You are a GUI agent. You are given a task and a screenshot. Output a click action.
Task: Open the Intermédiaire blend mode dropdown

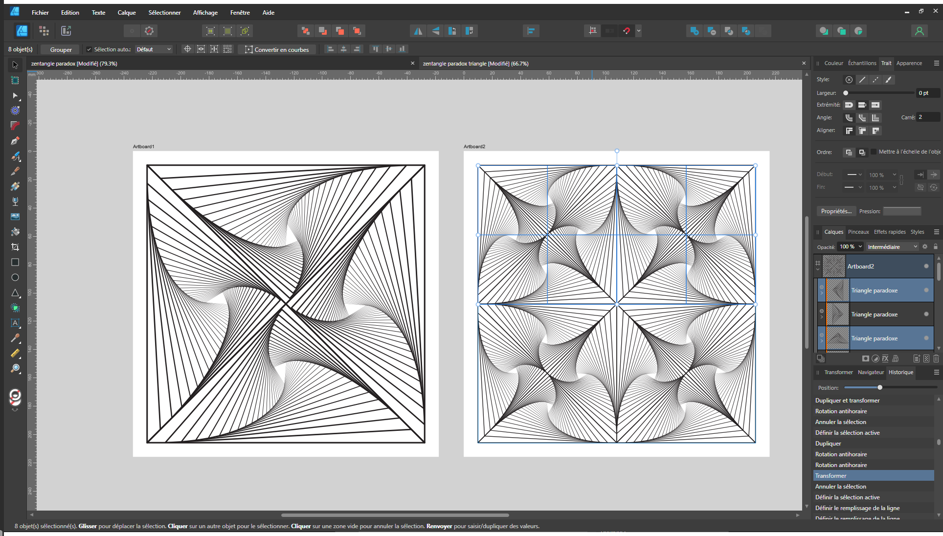[x=892, y=247]
